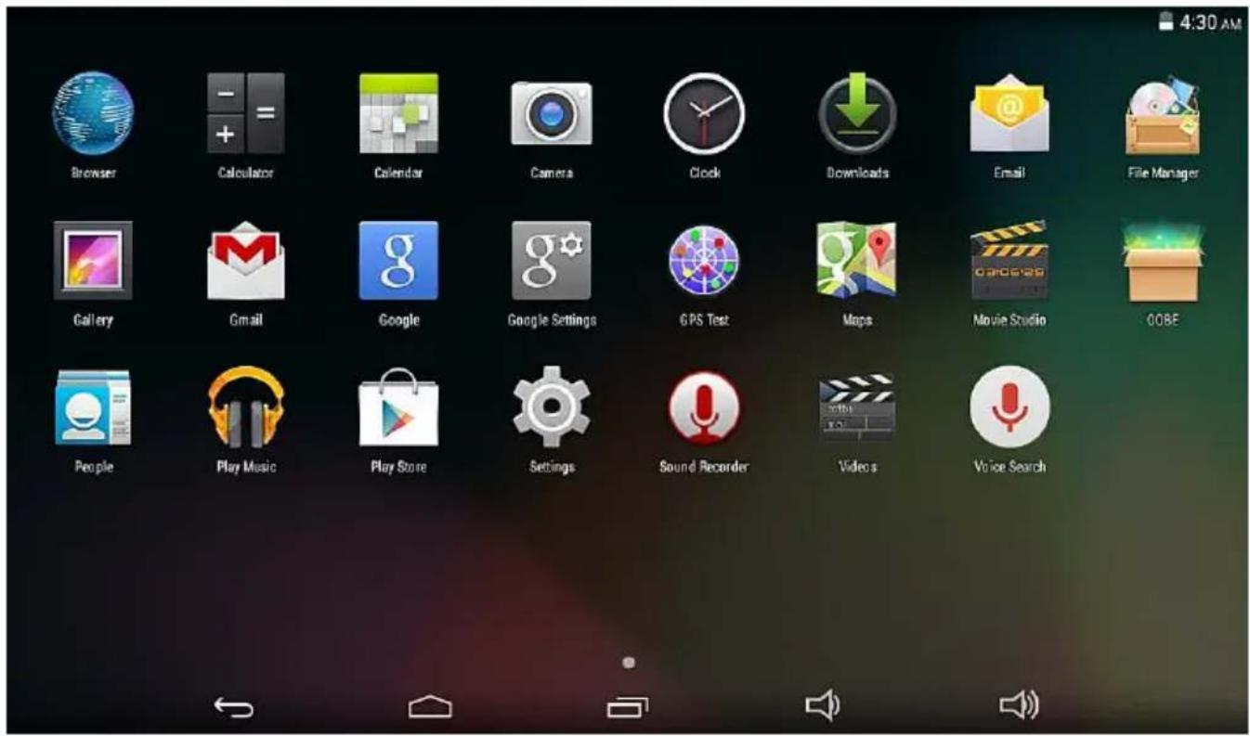
Task: Go to the Home screen button
Action: pos(430,708)
